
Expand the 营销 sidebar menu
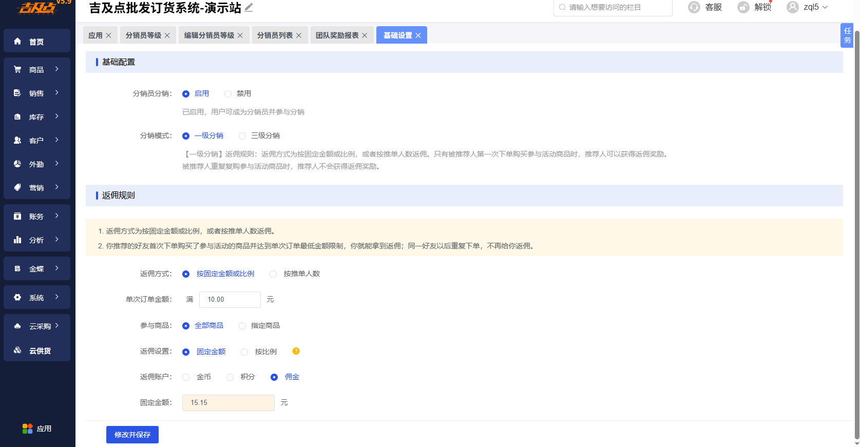pos(37,187)
